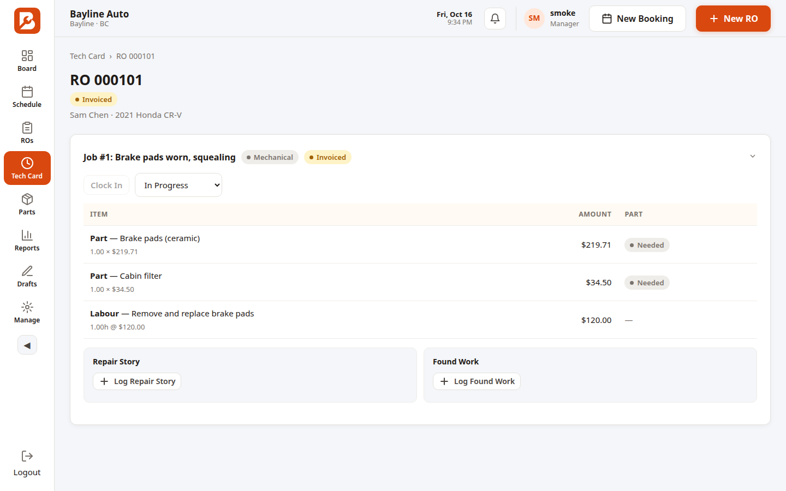The width and height of the screenshot is (786, 491).
Task: Click the 'Fri, Oct 16' date display
Action: (x=454, y=14)
